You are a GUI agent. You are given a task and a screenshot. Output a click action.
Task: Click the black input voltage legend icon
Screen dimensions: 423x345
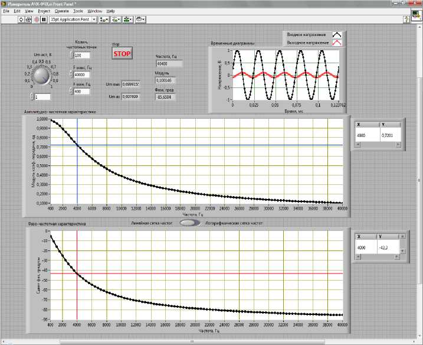336,35
